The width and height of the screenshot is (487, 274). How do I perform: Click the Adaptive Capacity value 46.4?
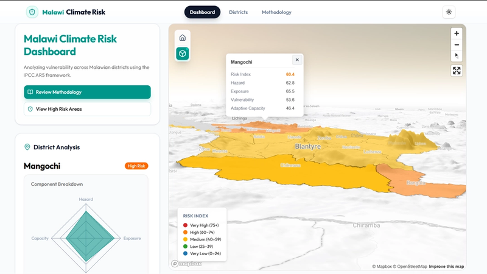tap(290, 108)
